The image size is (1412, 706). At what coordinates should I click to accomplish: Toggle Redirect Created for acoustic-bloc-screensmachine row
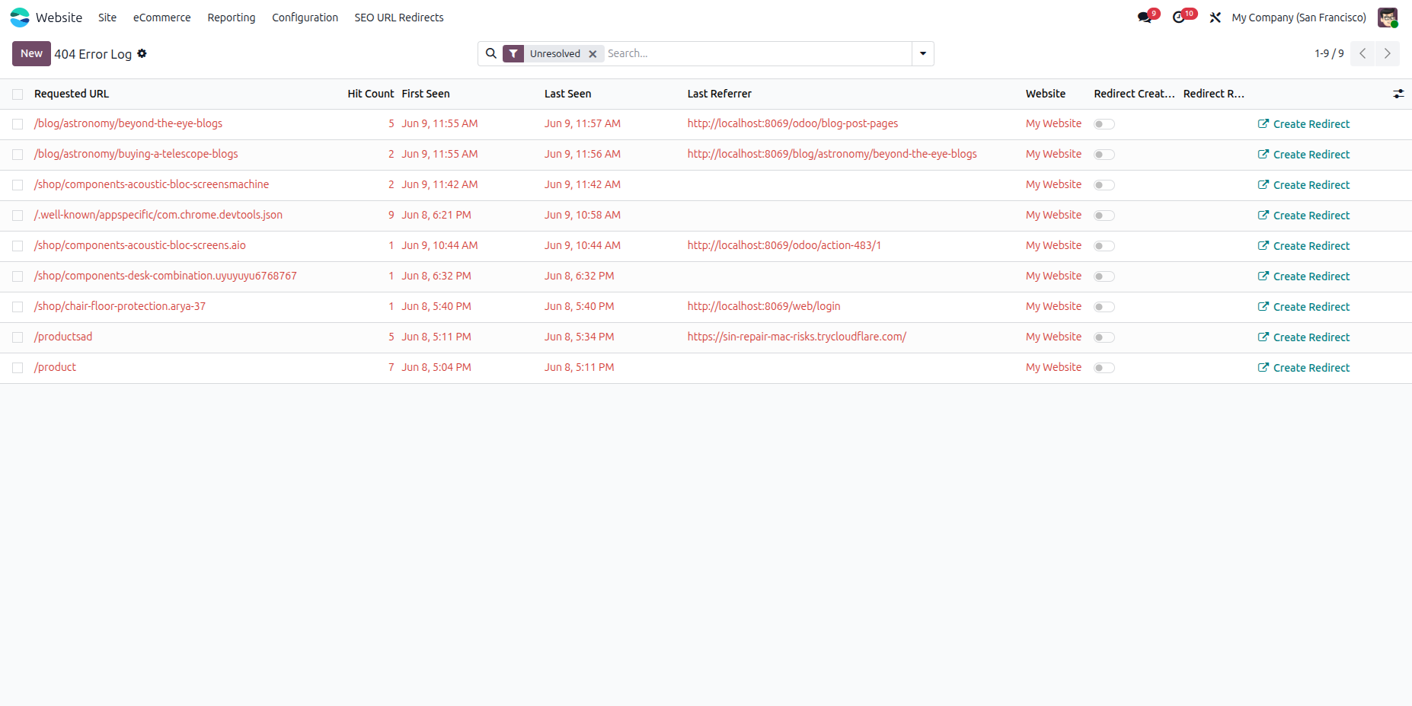(1104, 185)
